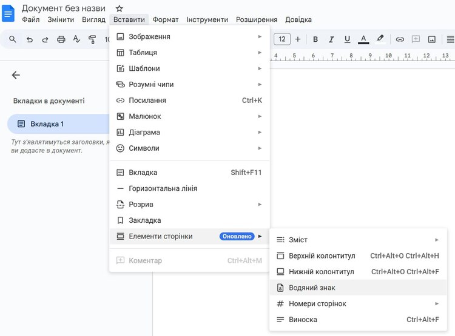The width and height of the screenshot is (455, 336).
Task: Click the print icon in toolbar
Action: pos(61,39)
